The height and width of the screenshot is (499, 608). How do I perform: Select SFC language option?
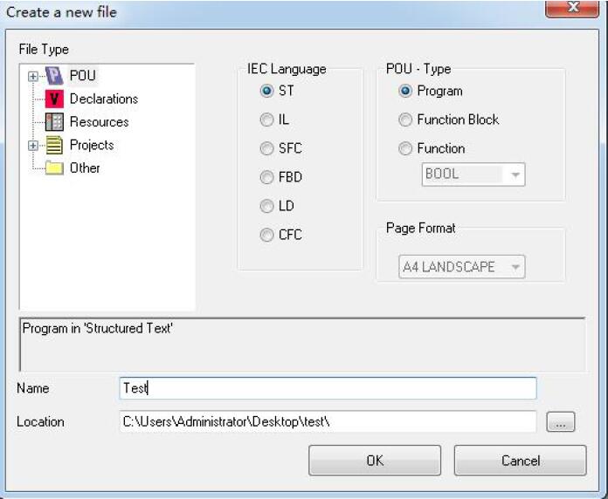coord(266,149)
